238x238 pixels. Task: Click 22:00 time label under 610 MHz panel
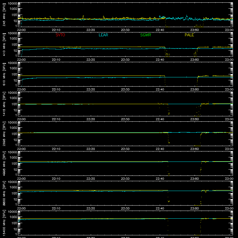[21, 90]
